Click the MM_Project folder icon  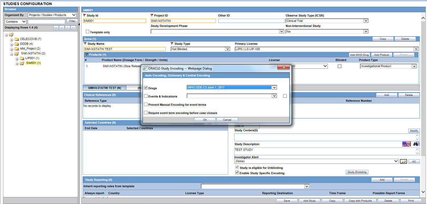tap(17, 49)
